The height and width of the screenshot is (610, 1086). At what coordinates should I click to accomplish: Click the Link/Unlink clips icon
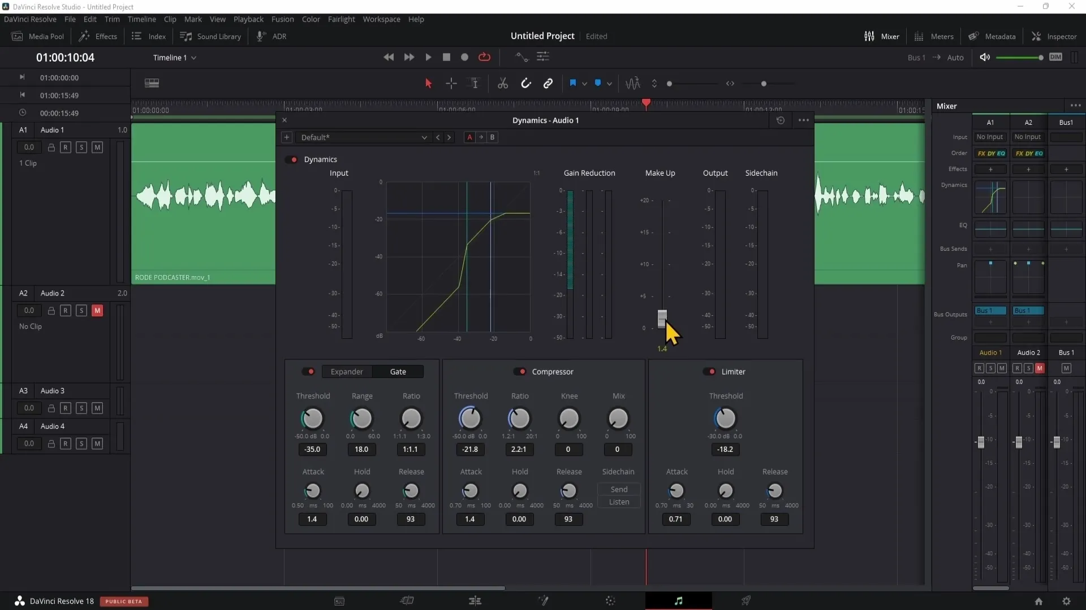tap(548, 82)
